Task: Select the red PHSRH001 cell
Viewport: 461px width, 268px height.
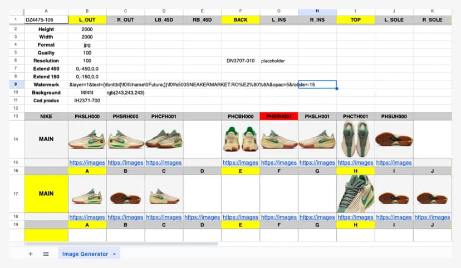Action: 278,116
